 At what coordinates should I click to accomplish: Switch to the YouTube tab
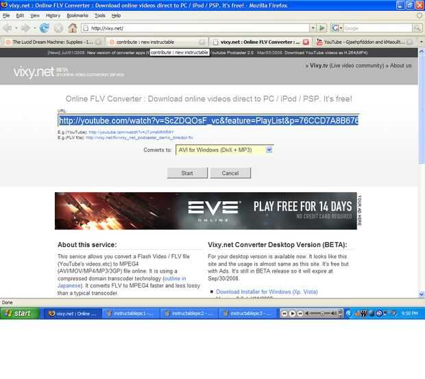pos(365,42)
